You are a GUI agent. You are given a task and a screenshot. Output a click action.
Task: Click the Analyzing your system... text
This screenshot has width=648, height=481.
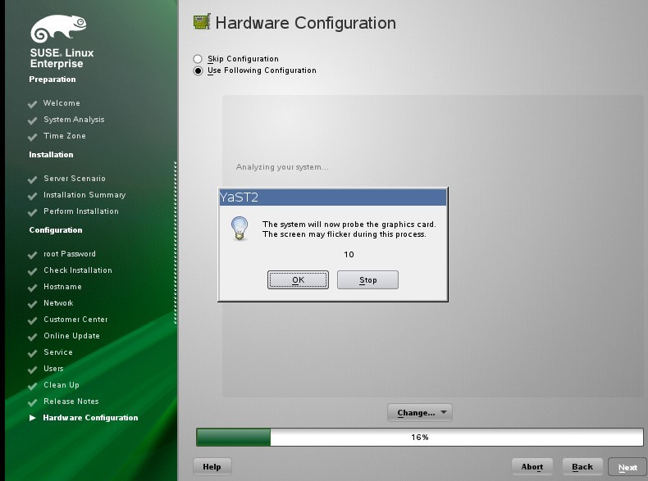pyautogui.click(x=282, y=167)
